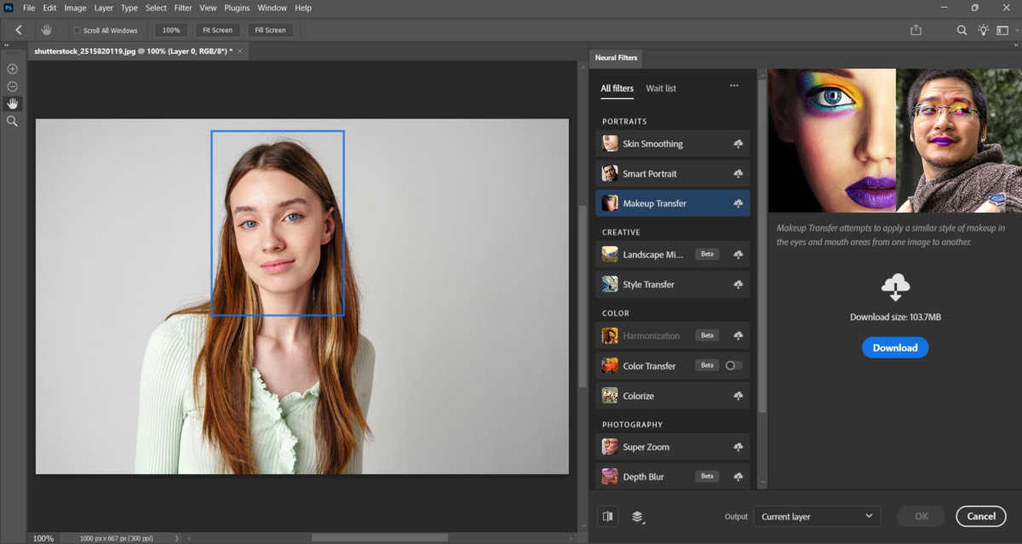
Task: Click the filter list vertical scrollbar
Action: click(762, 247)
